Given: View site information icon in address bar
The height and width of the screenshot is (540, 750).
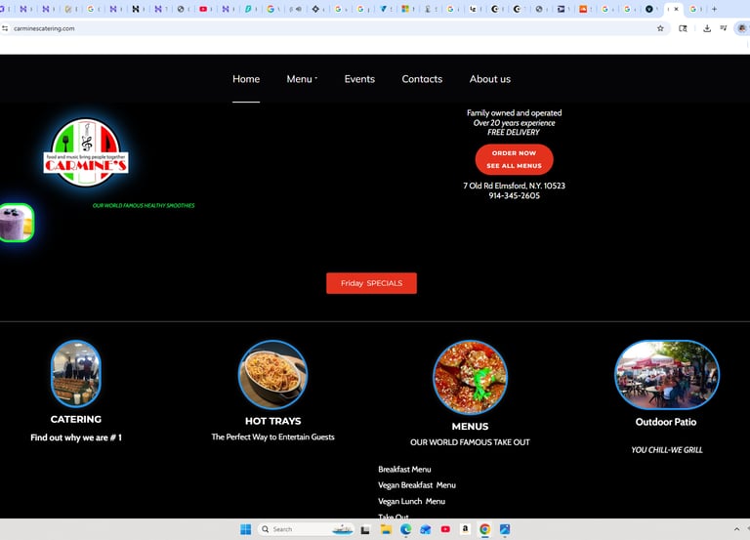Looking at the screenshot, I should 5,28.
